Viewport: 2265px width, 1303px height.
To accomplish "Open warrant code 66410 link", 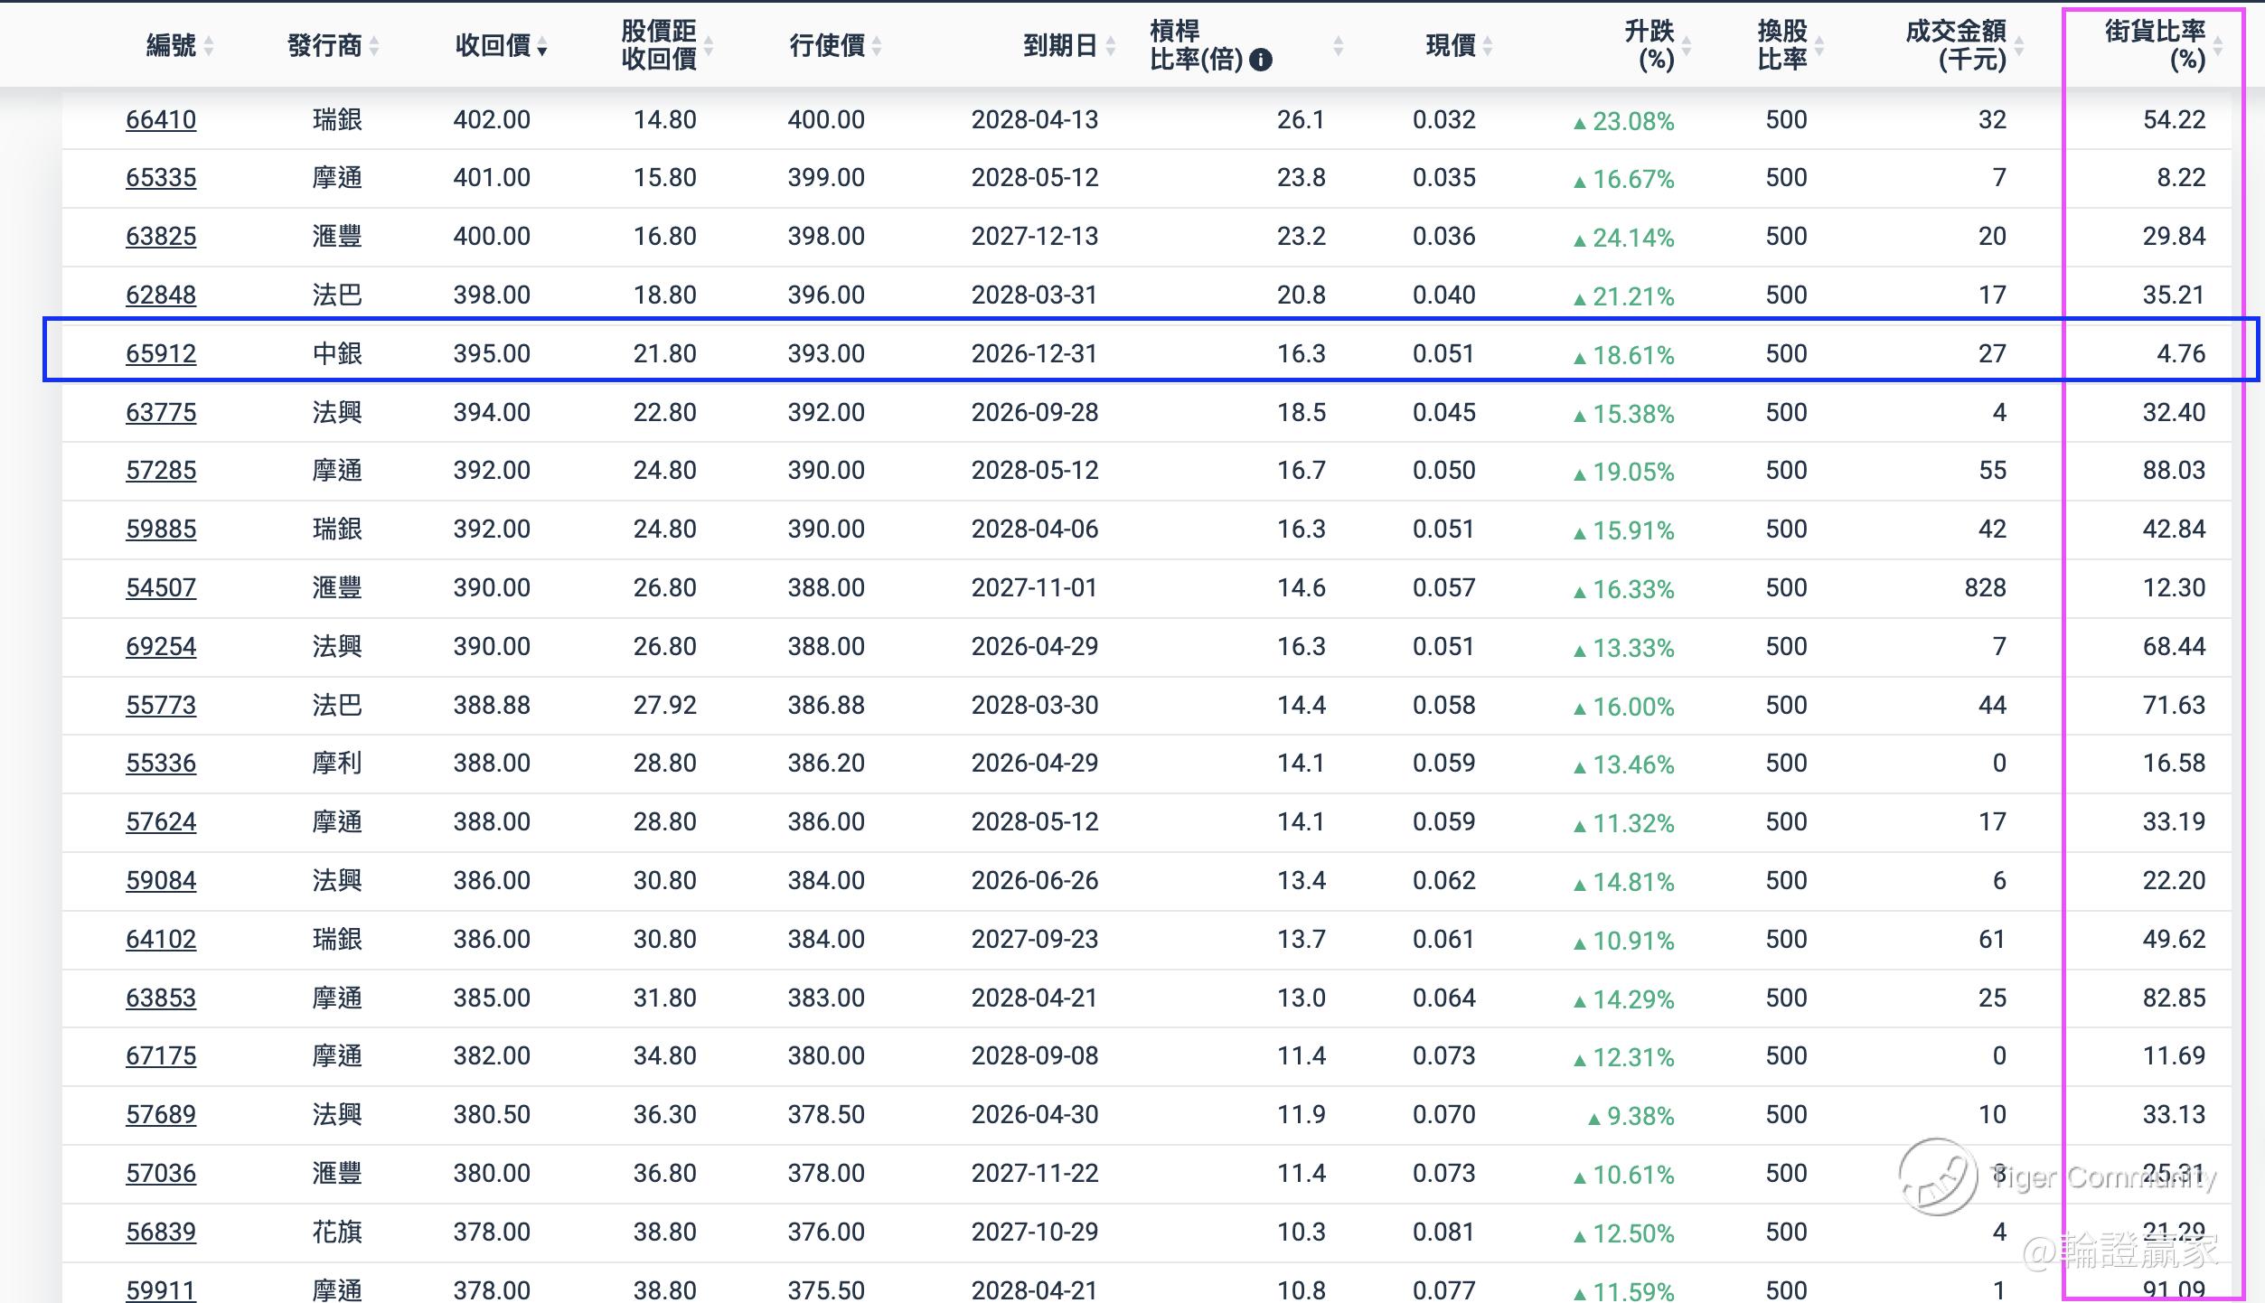I will click(x=161, y=119).
